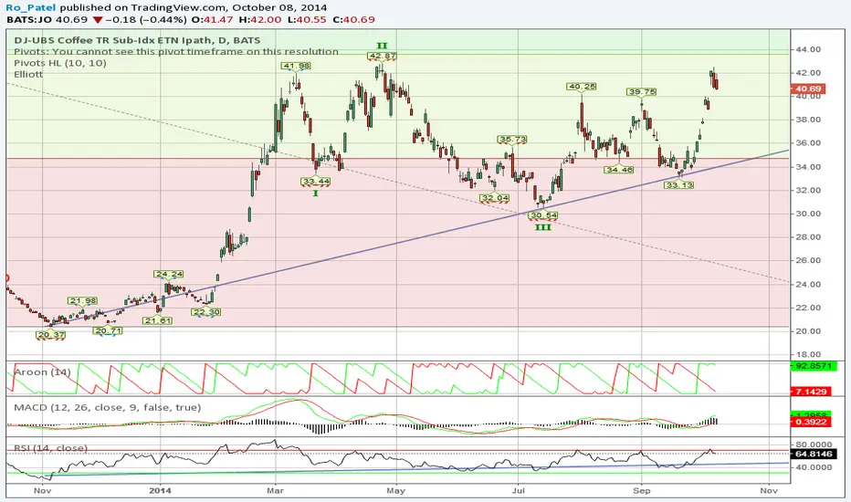The image size is (851, 502).
Task: Click the red down-triangle price change indicator
Action: (x=97, y=20)
